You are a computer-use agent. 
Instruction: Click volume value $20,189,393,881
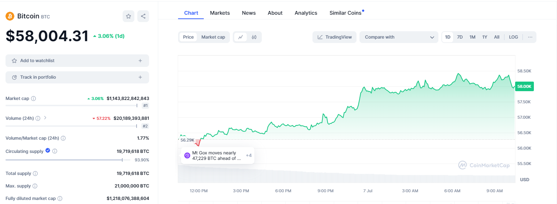131,118
